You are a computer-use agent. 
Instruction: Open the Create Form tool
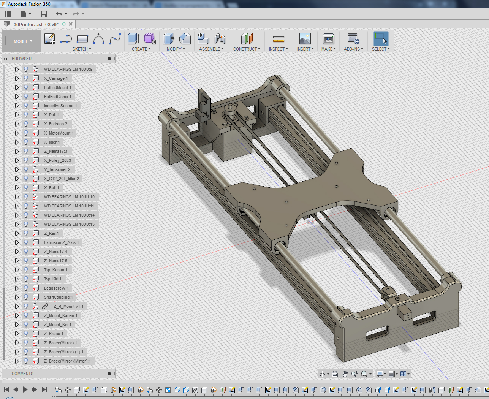pos(150,38)
